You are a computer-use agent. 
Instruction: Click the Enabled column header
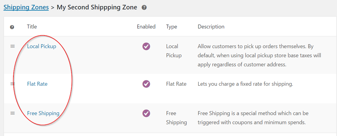(146, 27)
